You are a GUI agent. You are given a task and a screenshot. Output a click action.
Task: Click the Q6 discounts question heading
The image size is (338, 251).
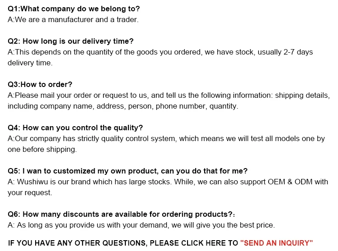pos(120,214)
